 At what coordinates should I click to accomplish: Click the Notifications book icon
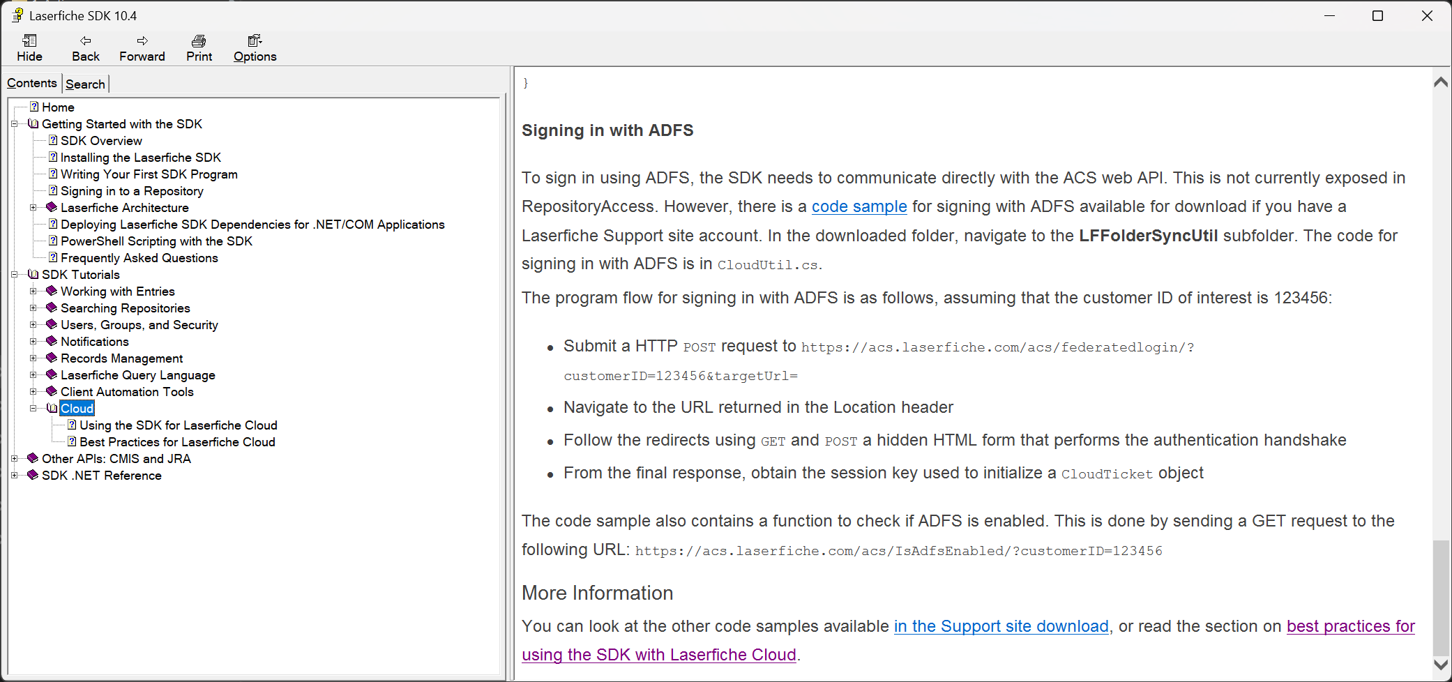52,341
